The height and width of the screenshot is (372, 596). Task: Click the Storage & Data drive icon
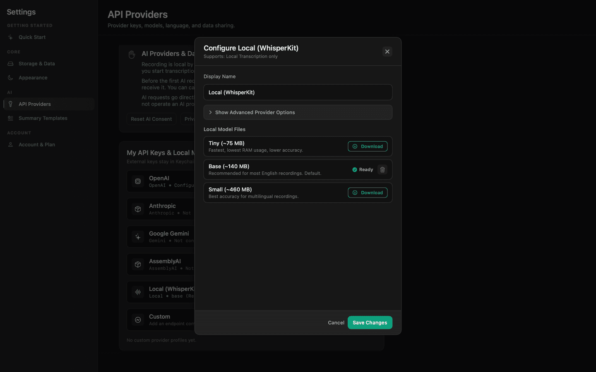(10, 64)
